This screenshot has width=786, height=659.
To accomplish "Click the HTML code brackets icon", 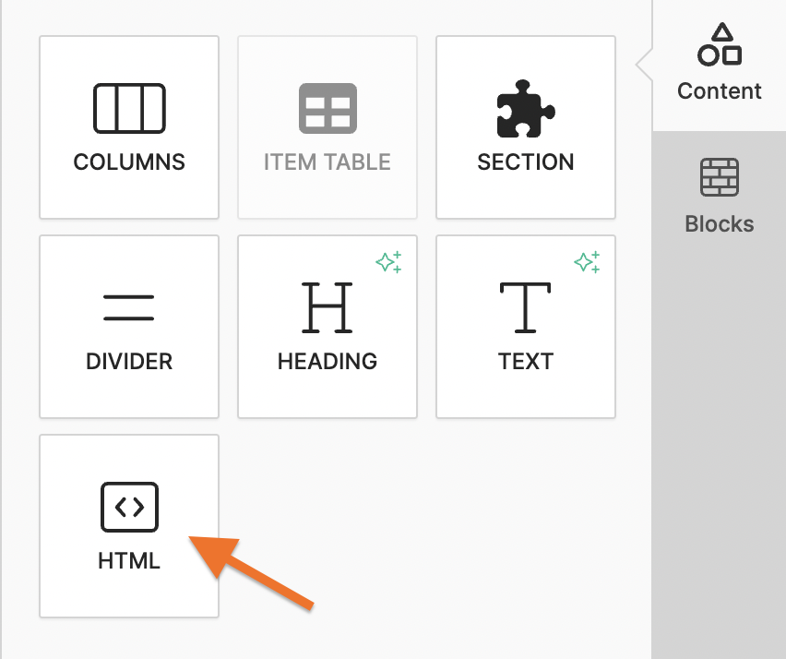I will pos(129,507).
